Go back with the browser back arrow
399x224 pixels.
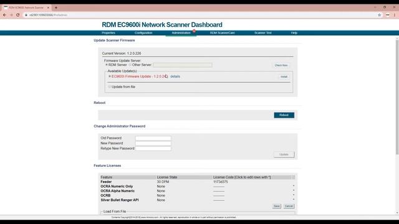[4, 15]
